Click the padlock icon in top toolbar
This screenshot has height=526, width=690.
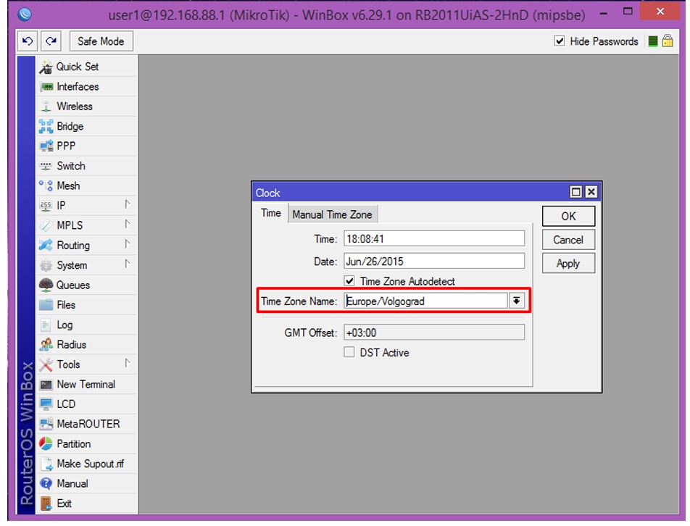pos(668,41)
